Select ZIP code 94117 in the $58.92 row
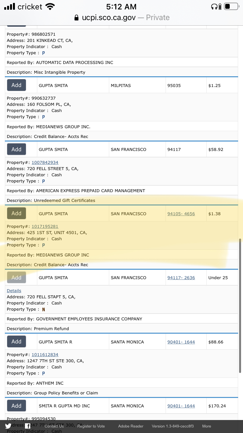 click(186, 149)
